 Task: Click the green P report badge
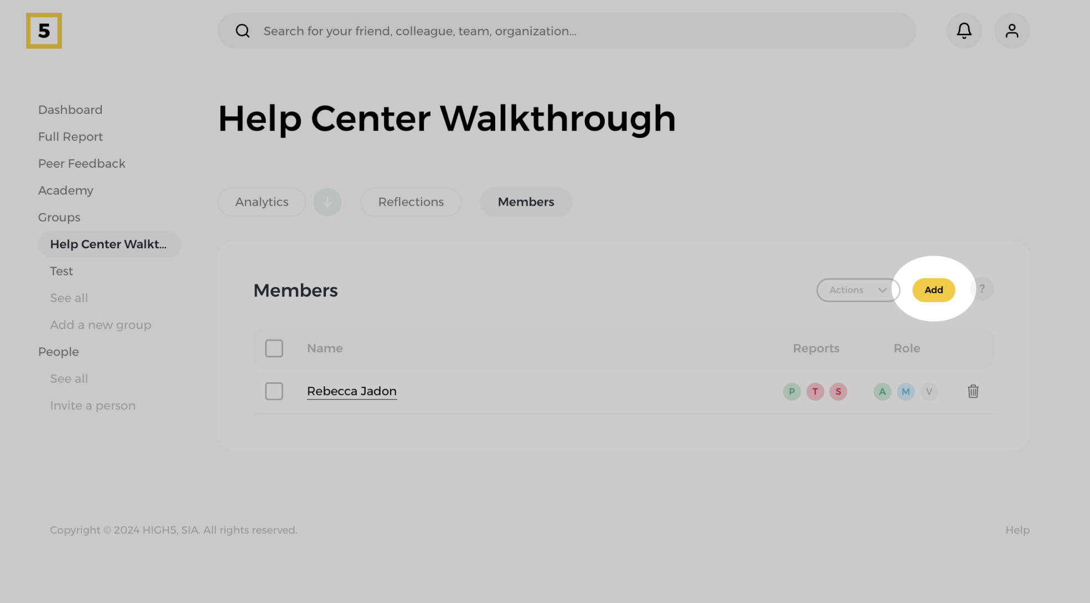pos(791,392)
